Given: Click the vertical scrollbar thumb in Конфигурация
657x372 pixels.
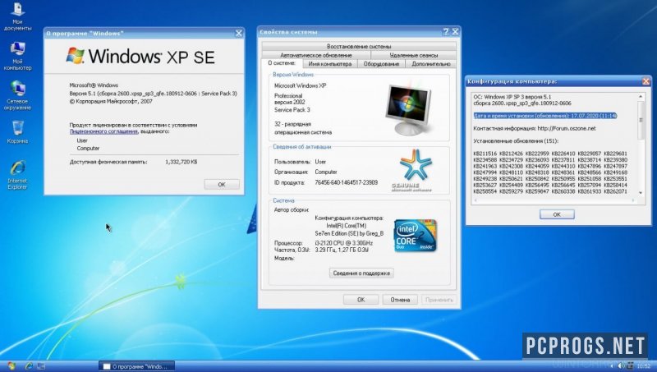Looking at the screenshot, I should pyautogui.click(x=641, y=120).
